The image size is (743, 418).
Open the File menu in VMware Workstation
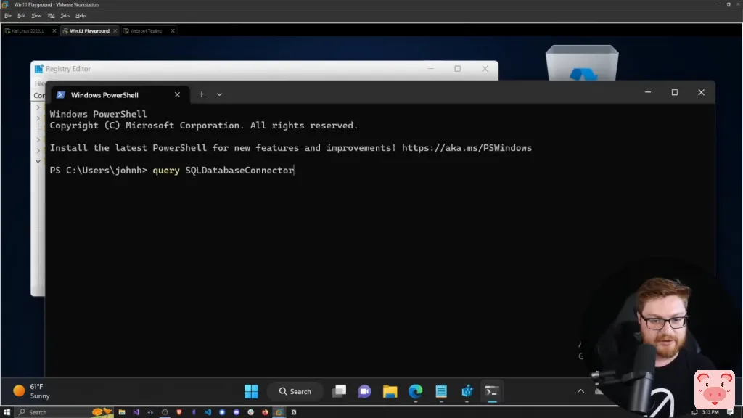pos(8,16)
